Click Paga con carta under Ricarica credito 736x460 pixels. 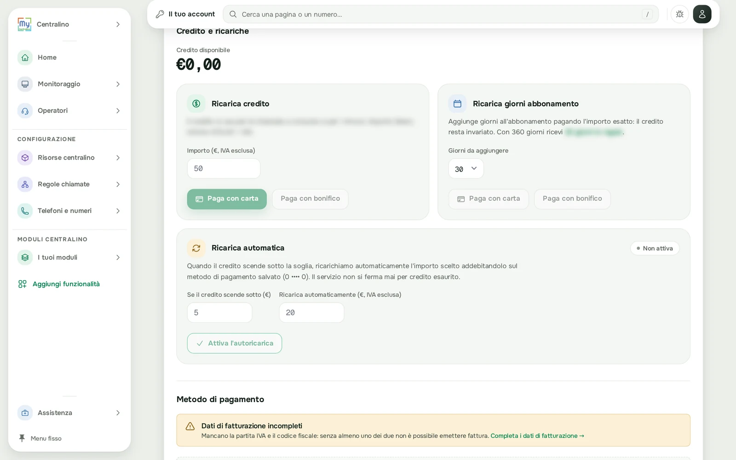tap(227, 199)
